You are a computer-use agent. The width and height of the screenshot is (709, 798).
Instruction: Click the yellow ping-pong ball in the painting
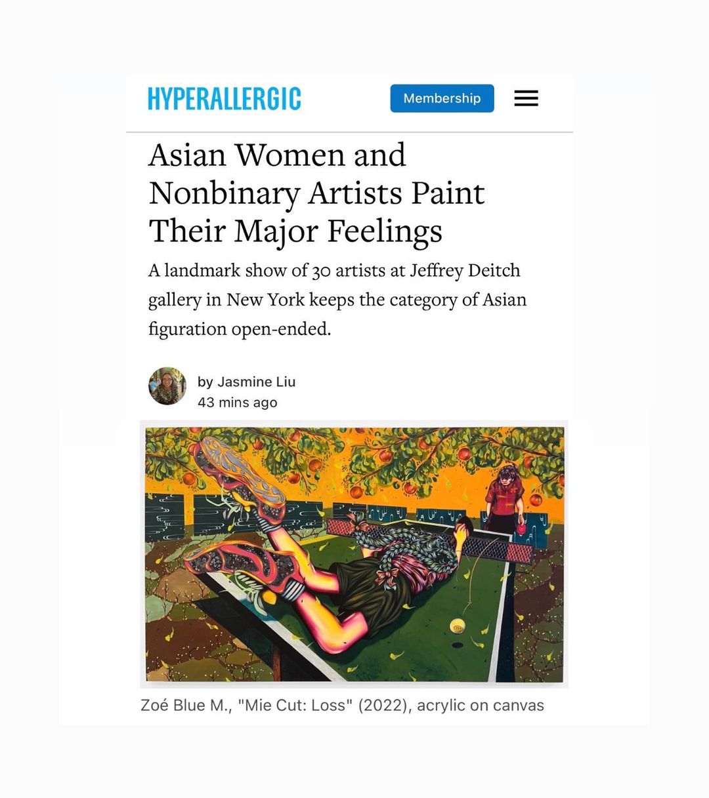(x=458, y=626)
